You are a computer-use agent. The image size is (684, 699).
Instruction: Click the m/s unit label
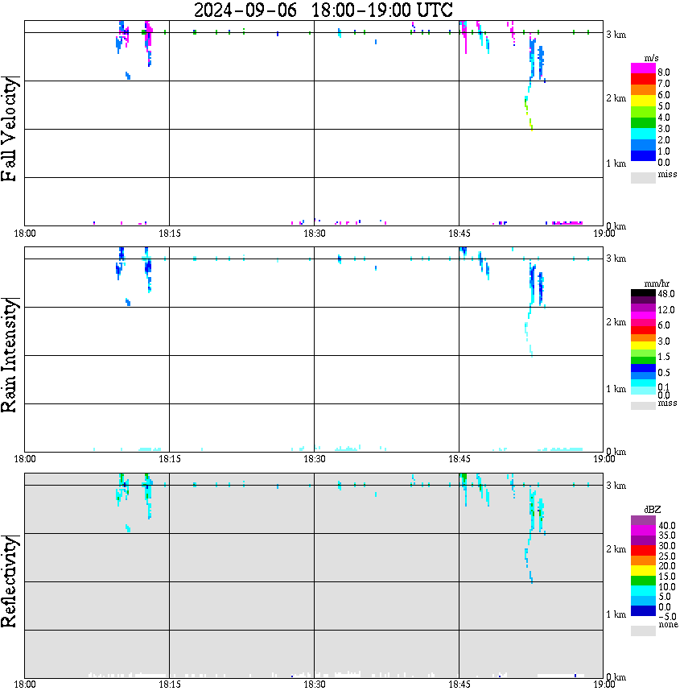[x=651, y=58]
